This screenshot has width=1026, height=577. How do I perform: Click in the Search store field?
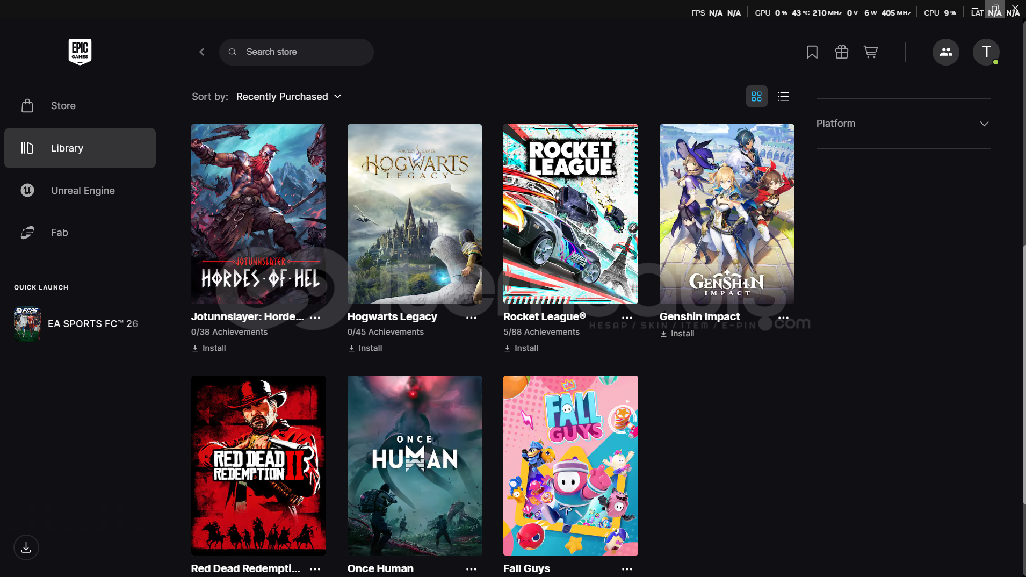click(297, 52)
